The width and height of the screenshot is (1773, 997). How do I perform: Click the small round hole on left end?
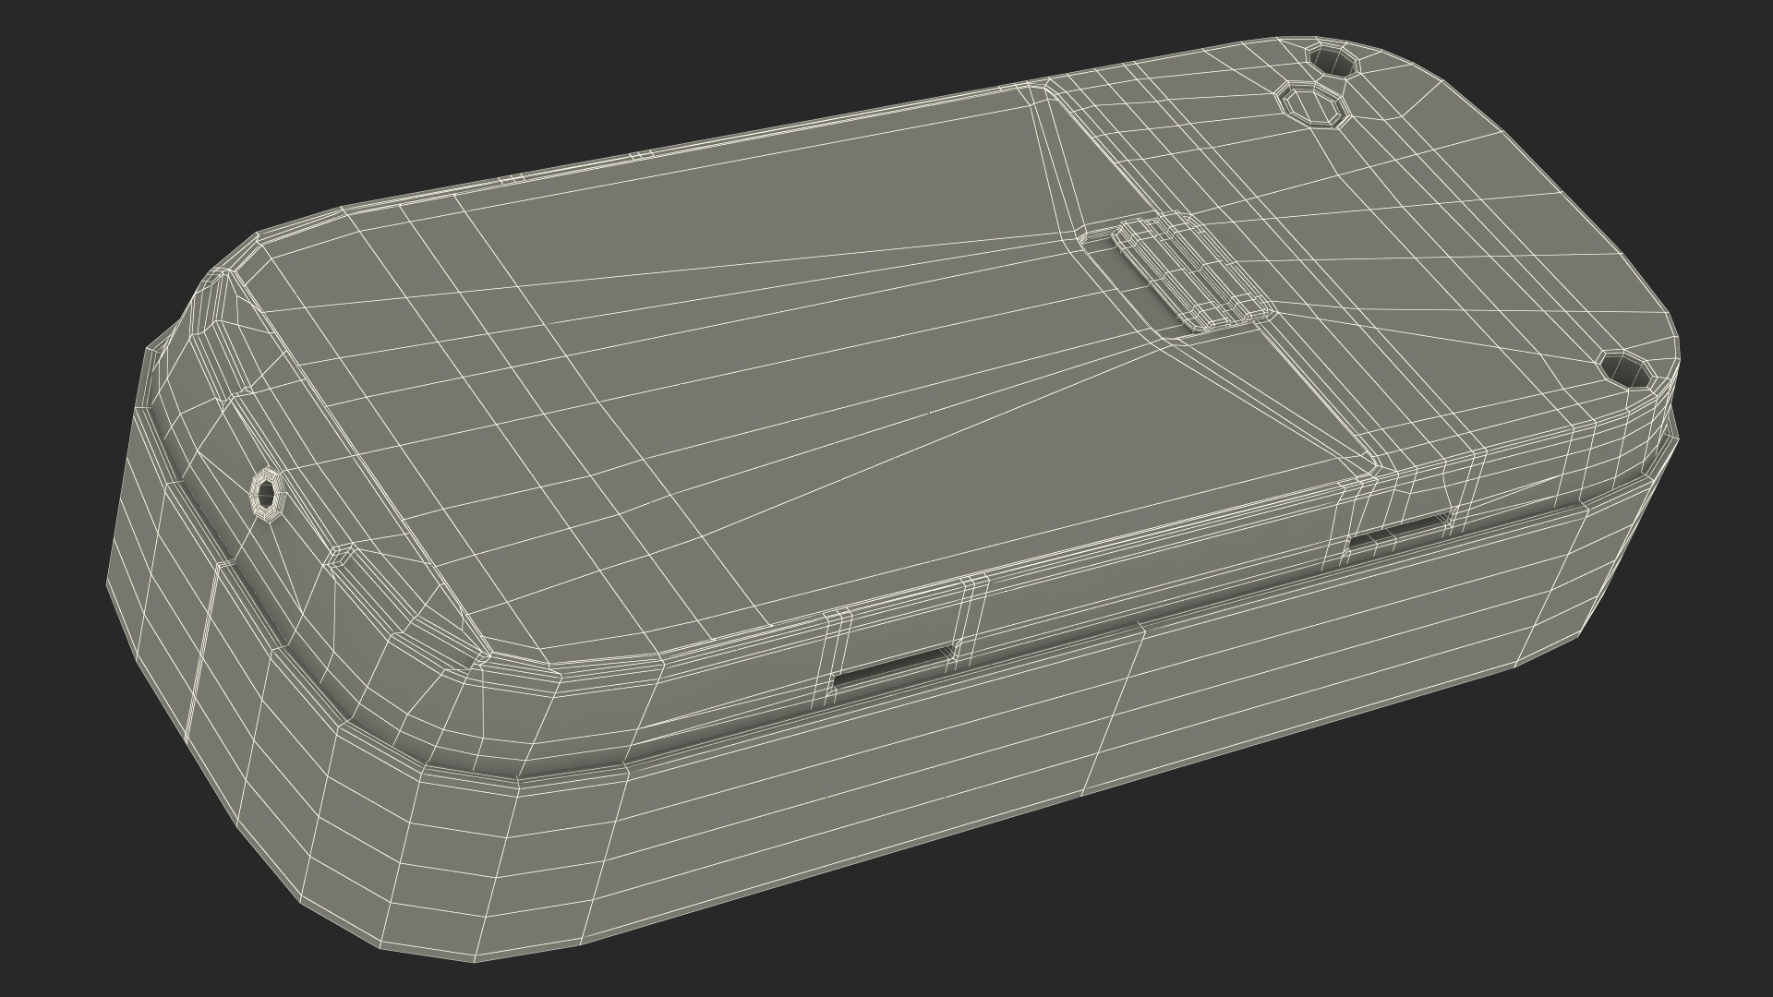click(268, 496)
